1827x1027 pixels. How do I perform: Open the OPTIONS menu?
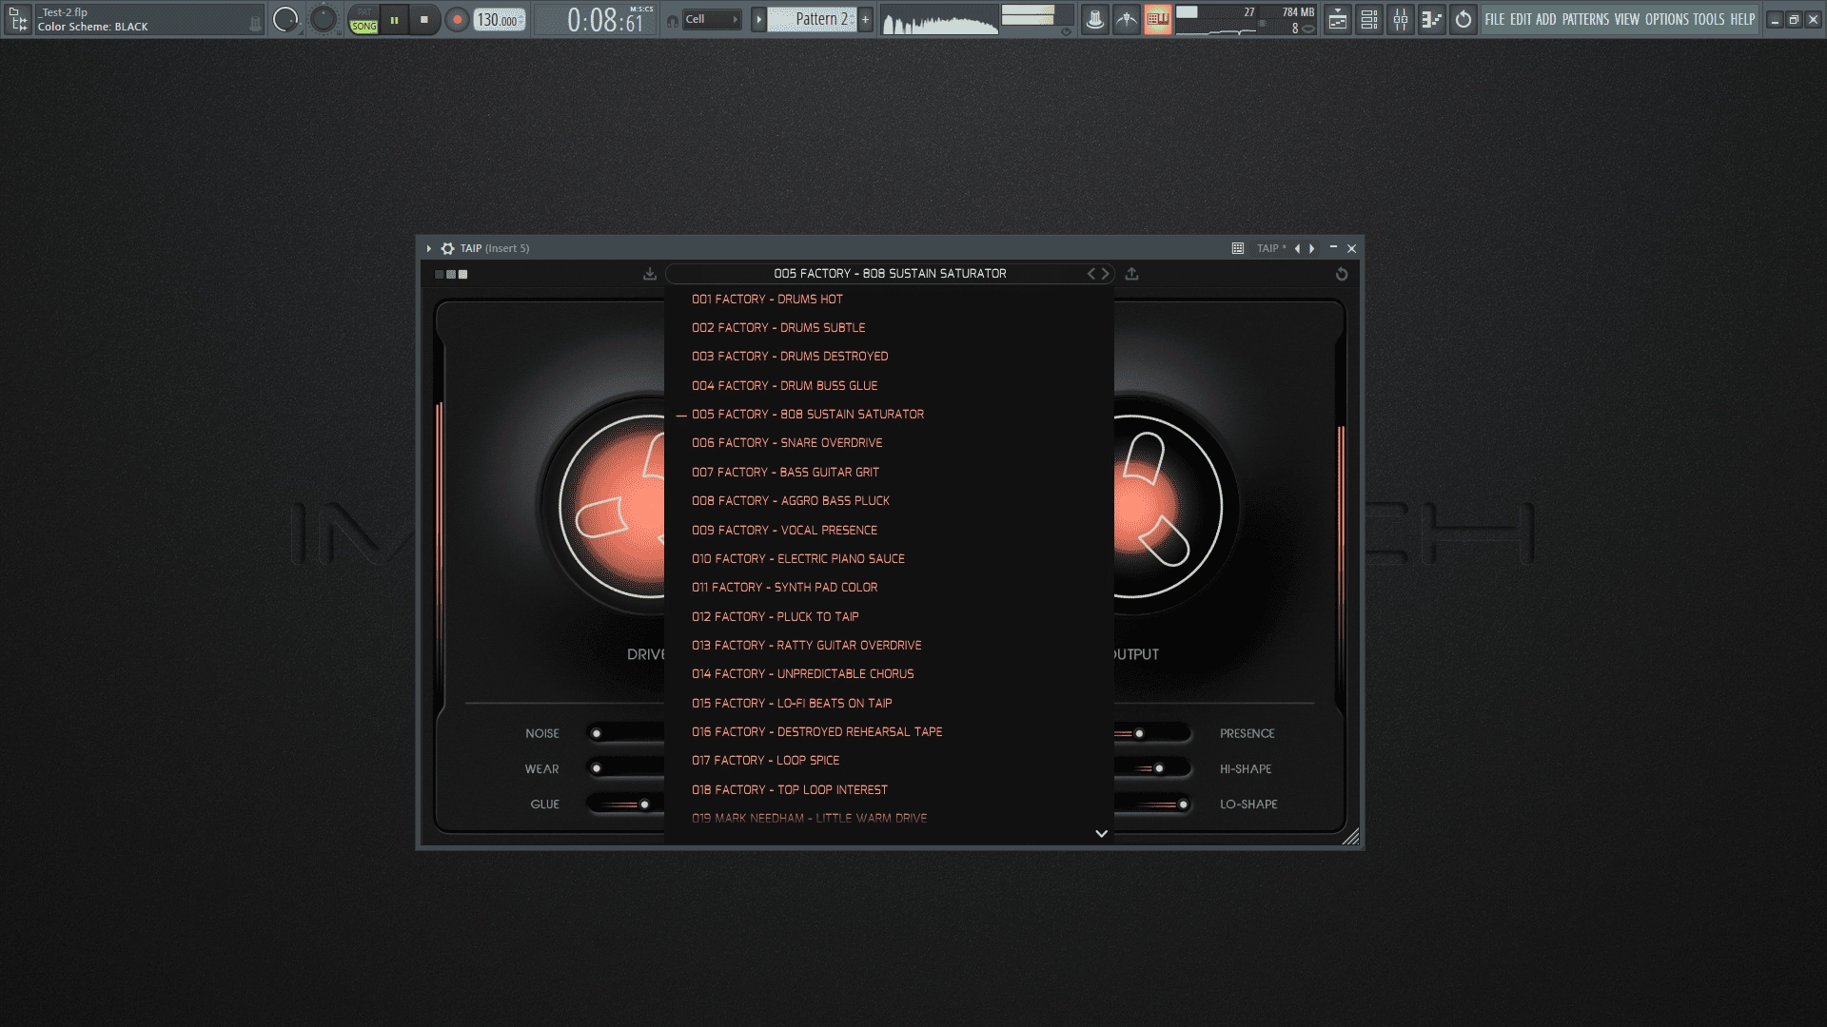pyautogui.click(x=1667, y=19)
